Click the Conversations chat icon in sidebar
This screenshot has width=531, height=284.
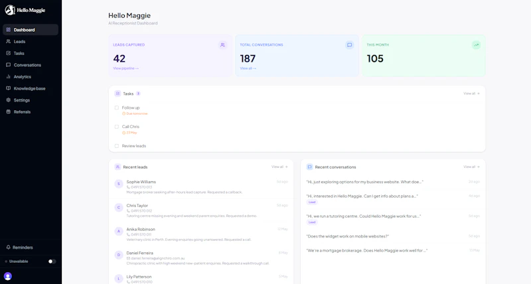click(9, 65)
